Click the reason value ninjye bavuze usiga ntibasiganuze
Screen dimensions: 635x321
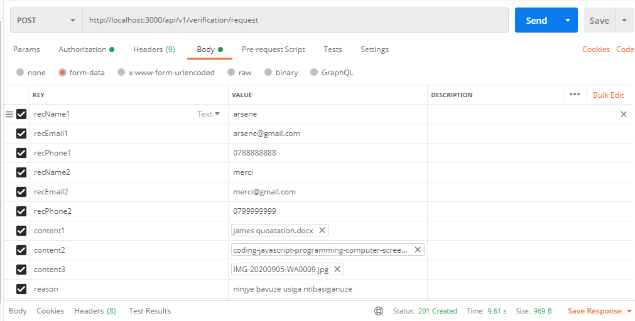[x=293, y=289]
